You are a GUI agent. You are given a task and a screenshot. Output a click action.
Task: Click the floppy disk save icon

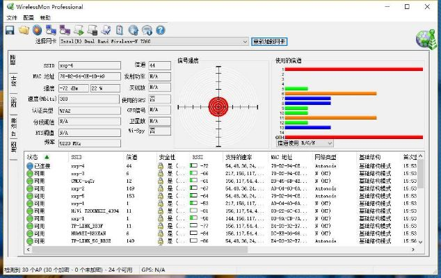pos(10,30)
